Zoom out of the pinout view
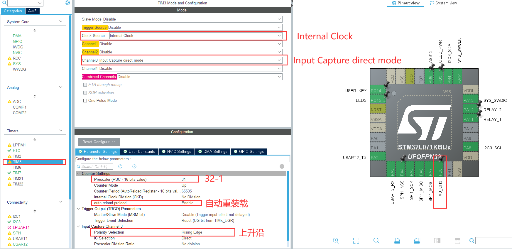 376,241
